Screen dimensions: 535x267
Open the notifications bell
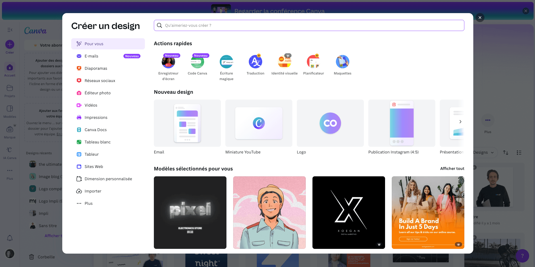coord(10,238)
